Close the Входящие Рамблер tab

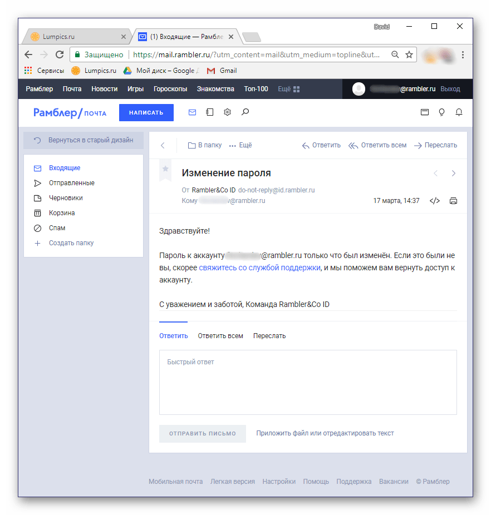point(231,37)
